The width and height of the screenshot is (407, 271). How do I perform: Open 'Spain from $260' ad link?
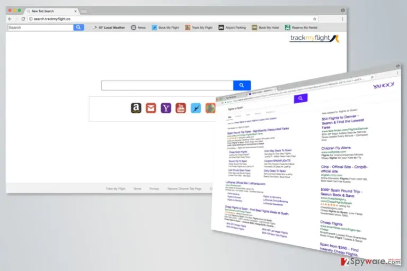click(339, 250)
